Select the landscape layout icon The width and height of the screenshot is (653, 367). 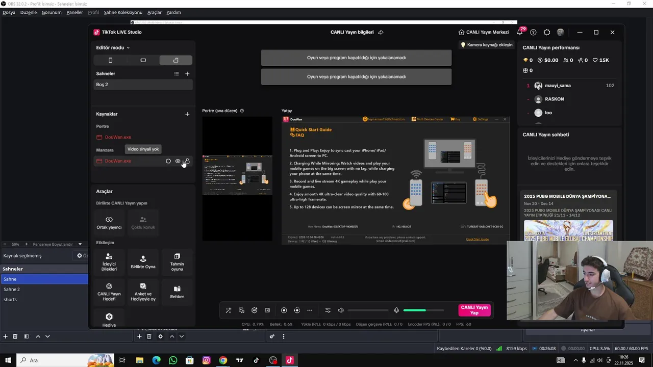143,60
